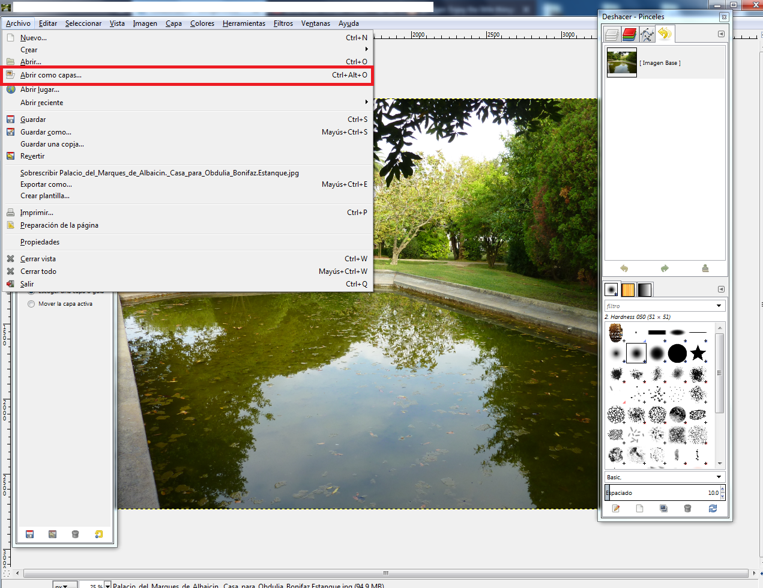Select the Mover la capa activa radio button
The width and height of the screenshot is (763, 588).
point(31,303)
